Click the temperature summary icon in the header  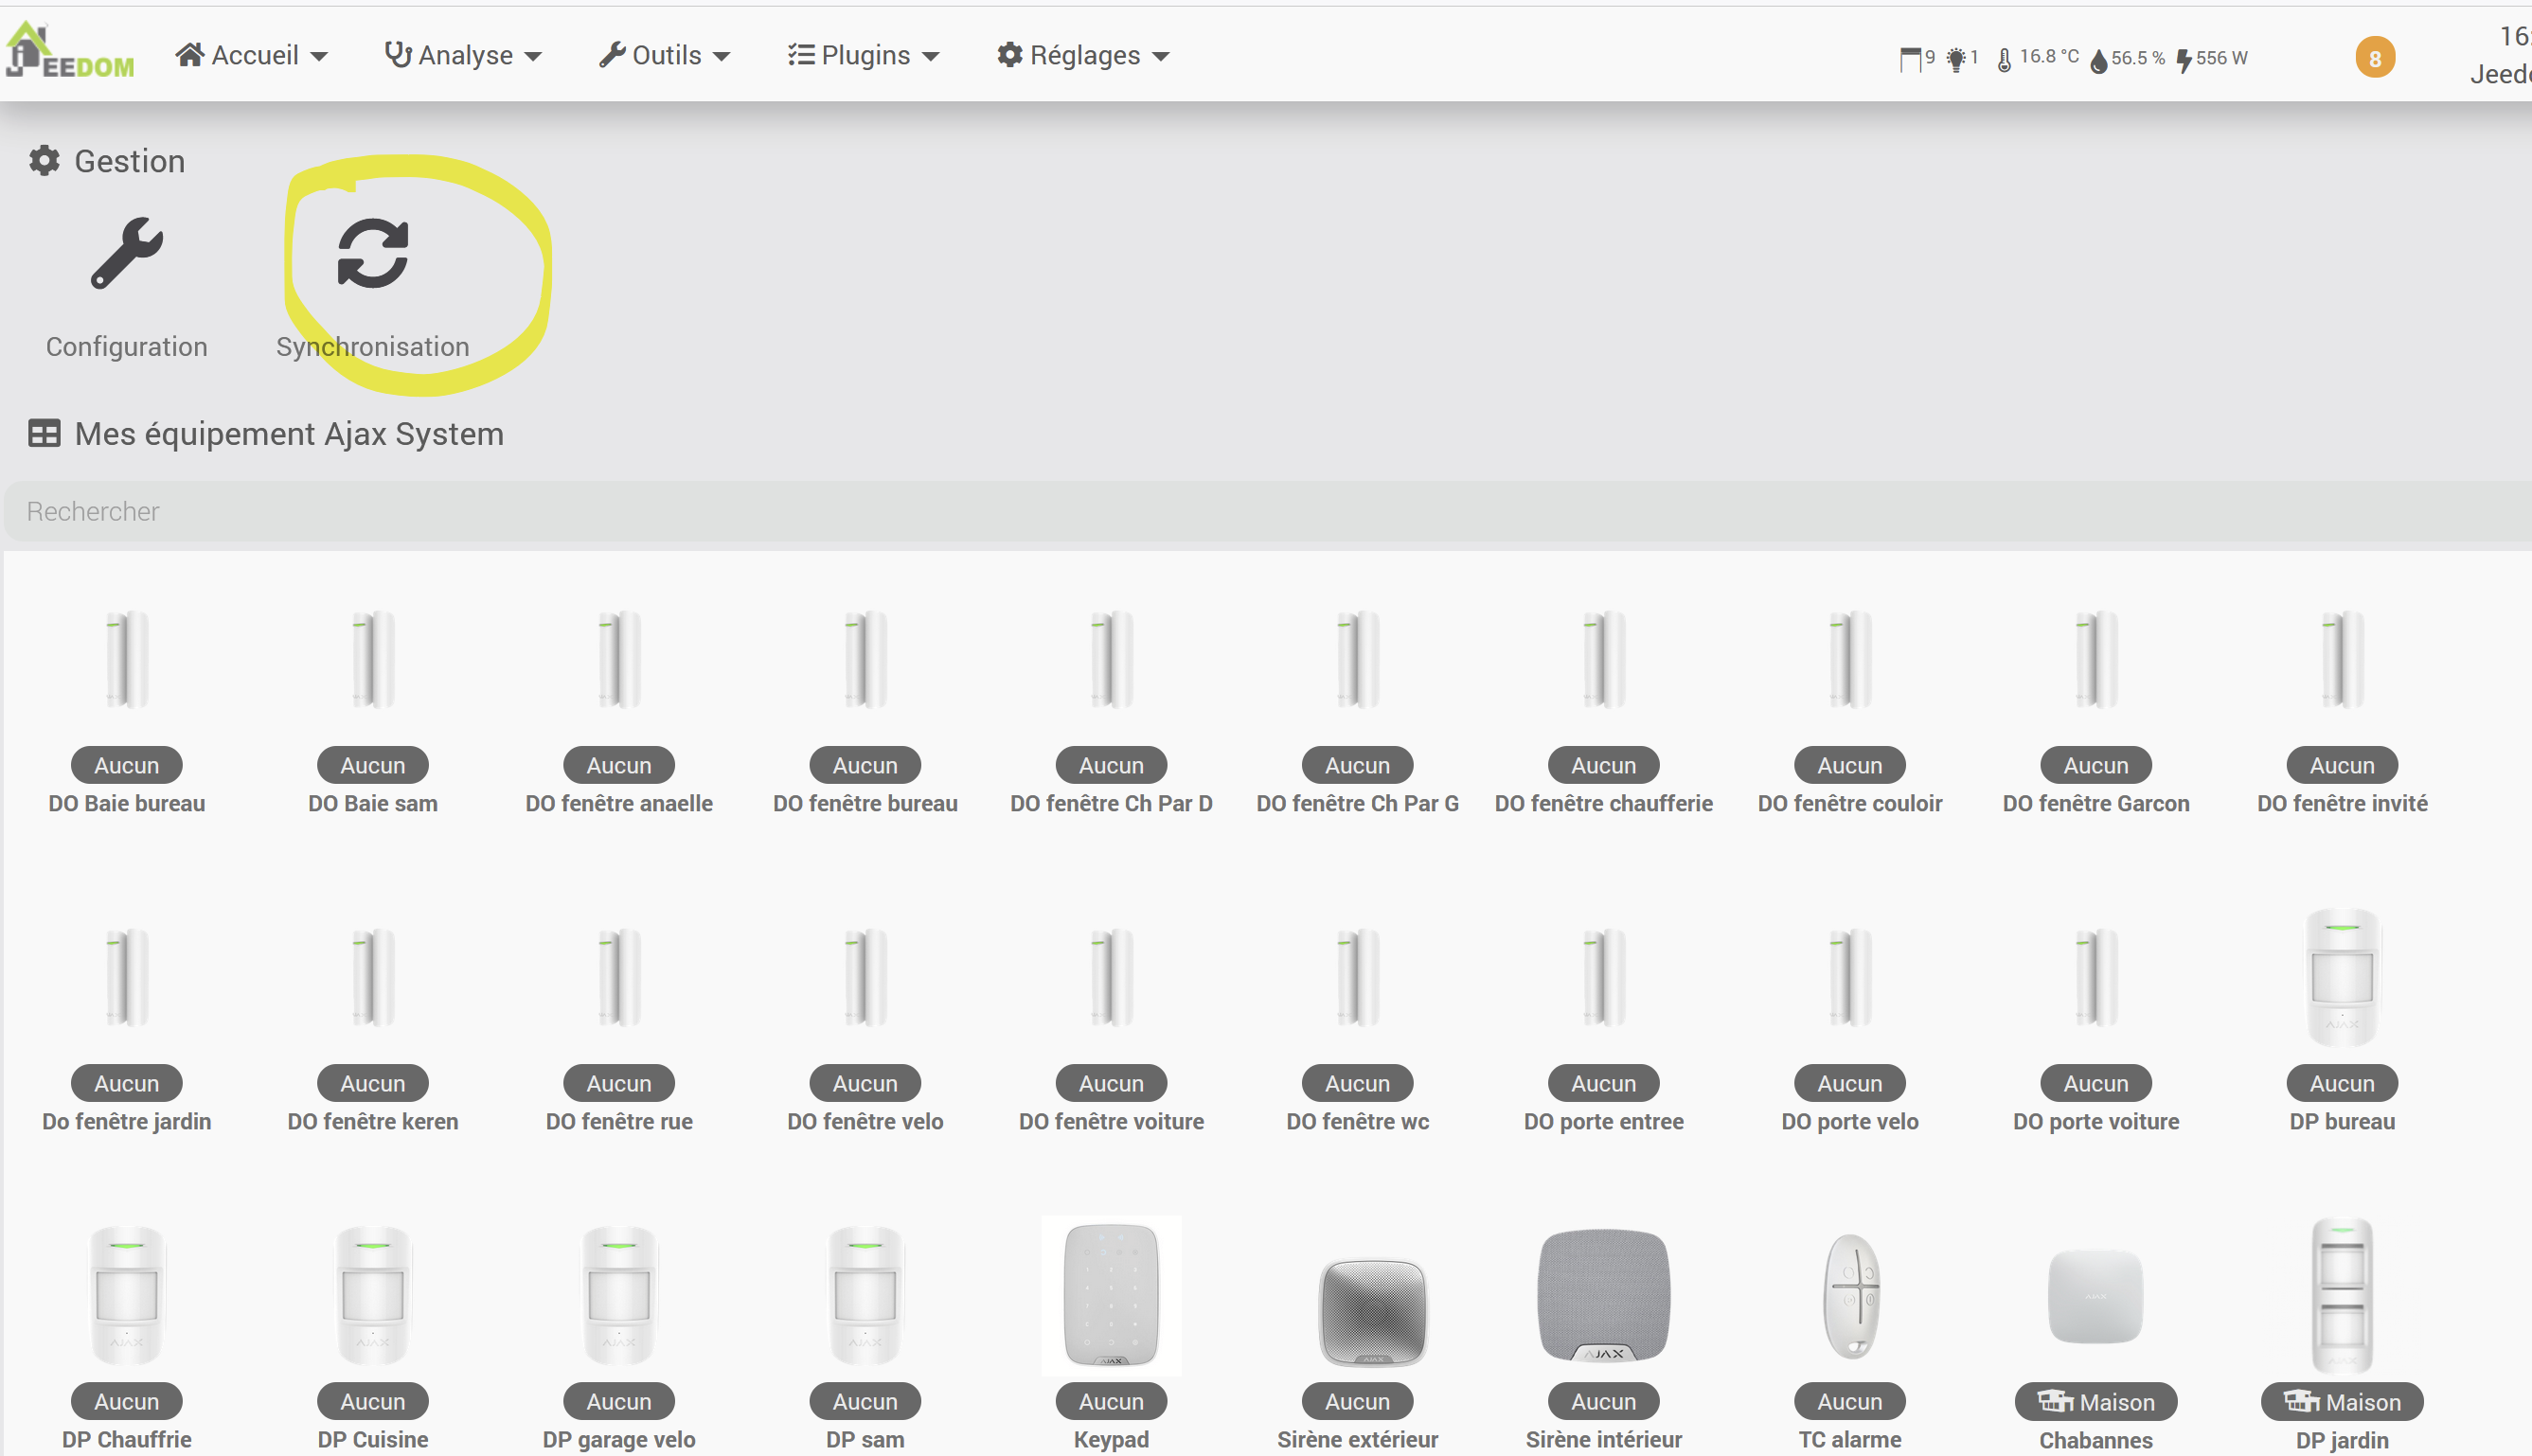click(x=2004, y=59)
